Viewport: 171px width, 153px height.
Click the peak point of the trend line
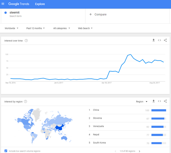[131, 54]
